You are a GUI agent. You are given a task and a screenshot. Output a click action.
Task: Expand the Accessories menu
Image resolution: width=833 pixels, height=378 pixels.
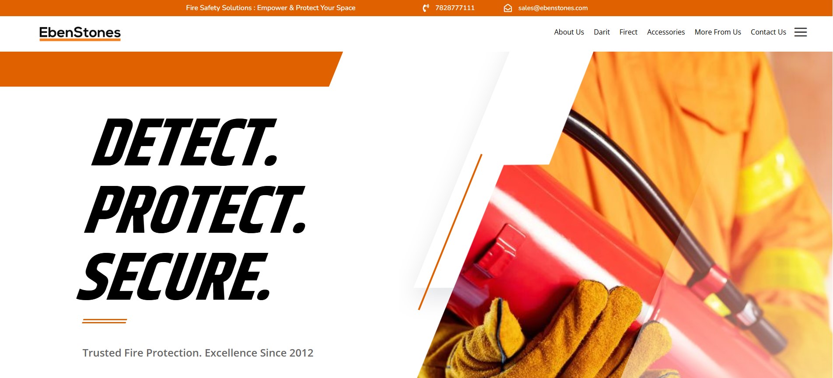[x=666, y=32]
